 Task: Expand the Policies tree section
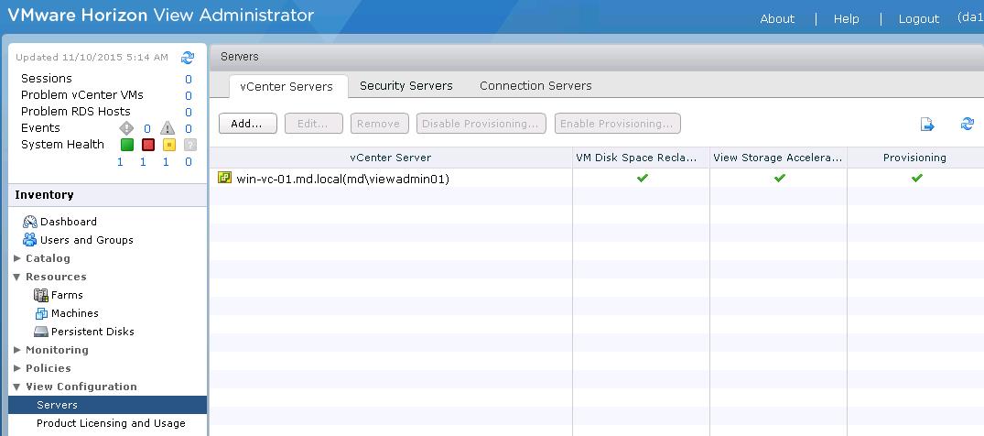(17, 368)
